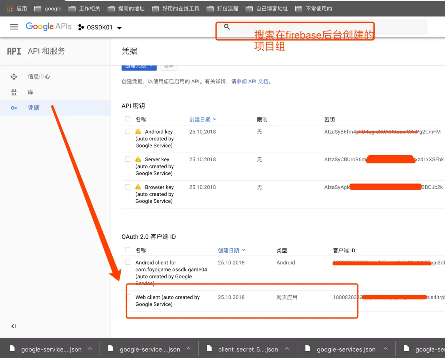Viewport: 445px width, 358px height.
Task: Expand options for google-services.json download
Action: click(385, 349)
